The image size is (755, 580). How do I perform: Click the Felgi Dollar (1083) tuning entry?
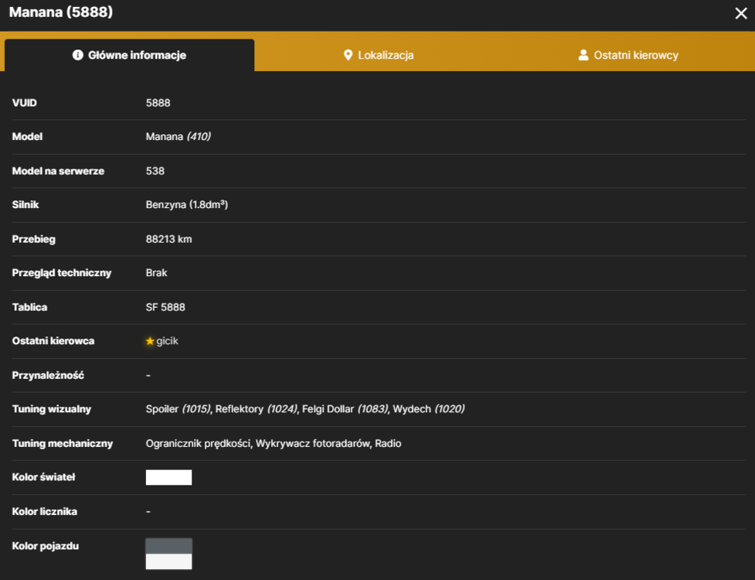tap(345, 409)
